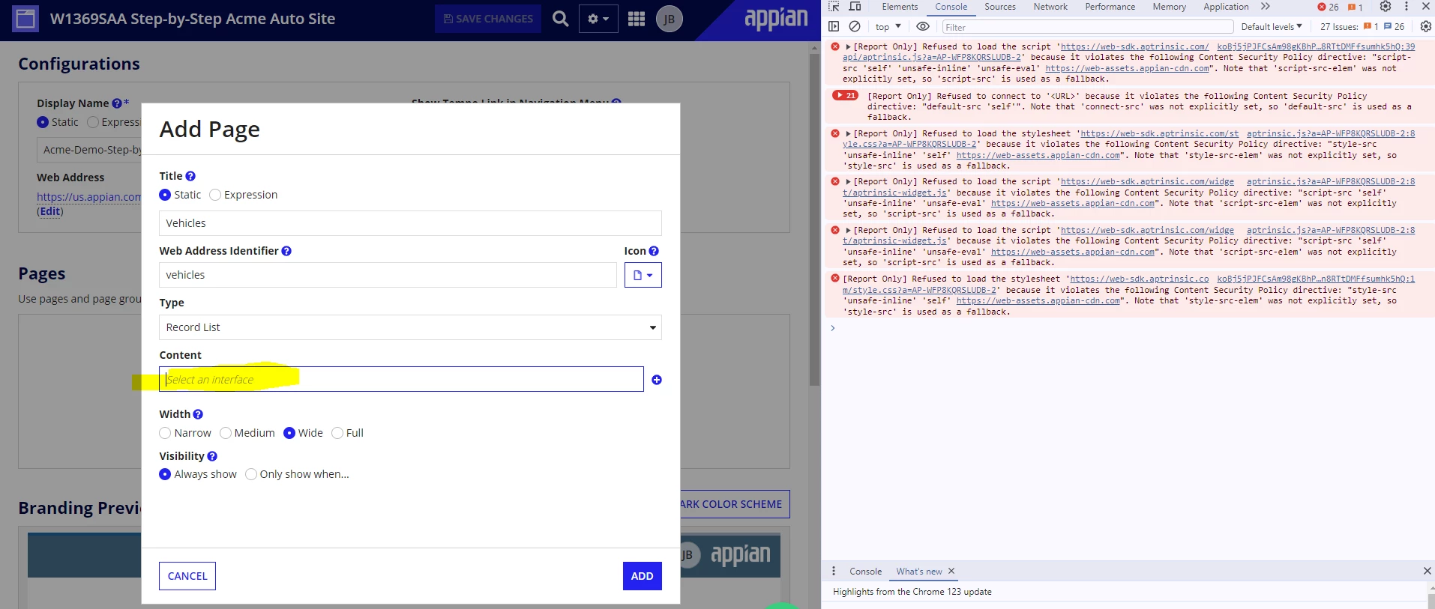Click the page vertical scrollbar in Appian
Viewport: 1435px width, 609px height.
click(x=815, y=220)
